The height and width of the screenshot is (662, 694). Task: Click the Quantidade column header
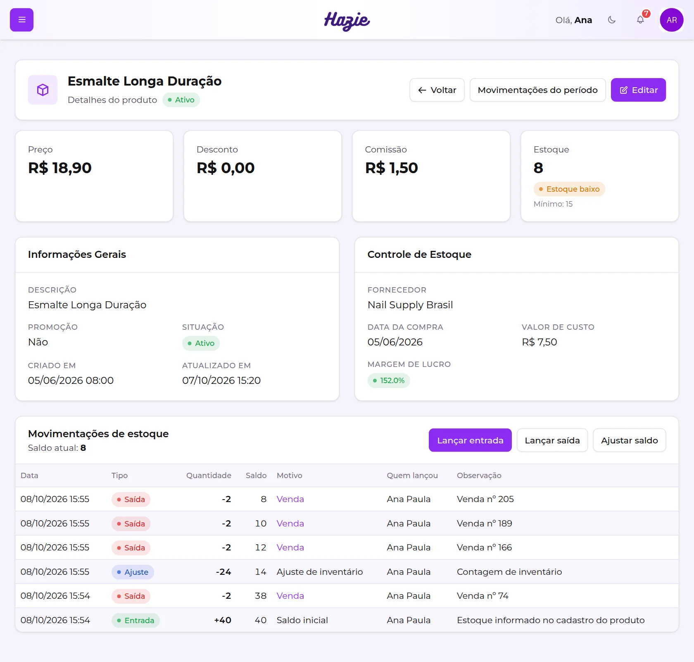click(209, 475)
